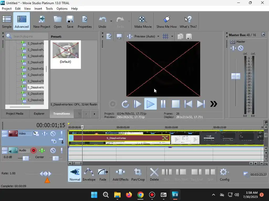
Task: Click the Audio track volume slider
Action: pyautogui.click(x=26, y=158)
